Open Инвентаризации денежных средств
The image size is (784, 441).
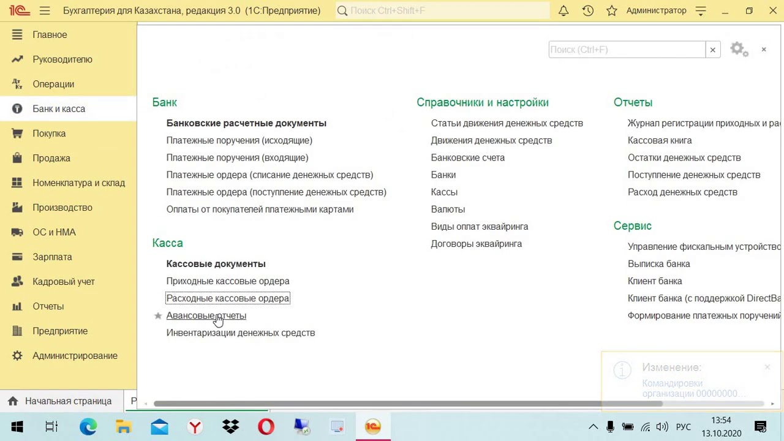pos(241,333)
